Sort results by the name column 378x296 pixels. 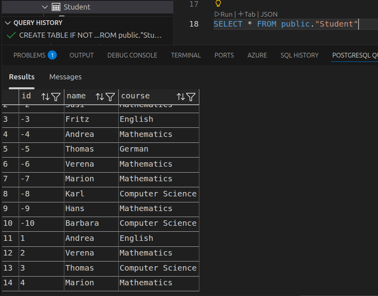point(100,96)
